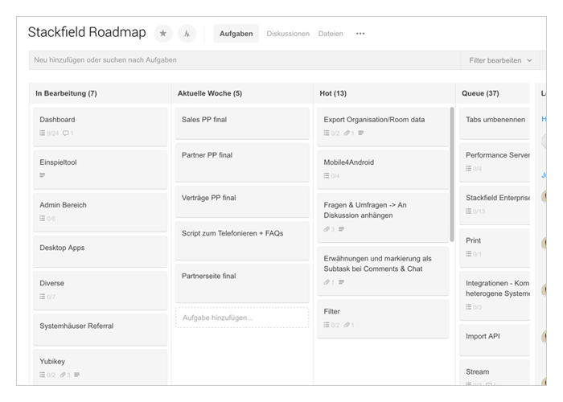Open the activity pulse icon next to the star
563x402 pixels.
pyautogui.click(x=187, y=34)
